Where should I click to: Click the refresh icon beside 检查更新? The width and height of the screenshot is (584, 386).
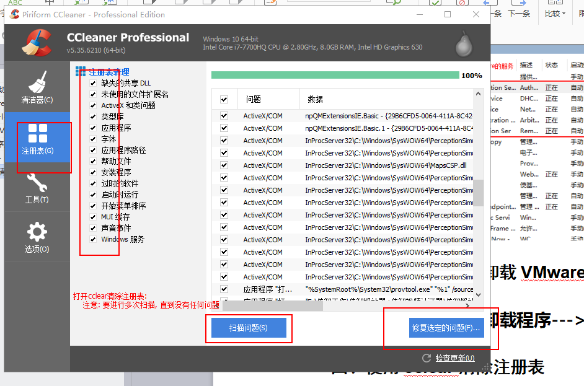427,358
